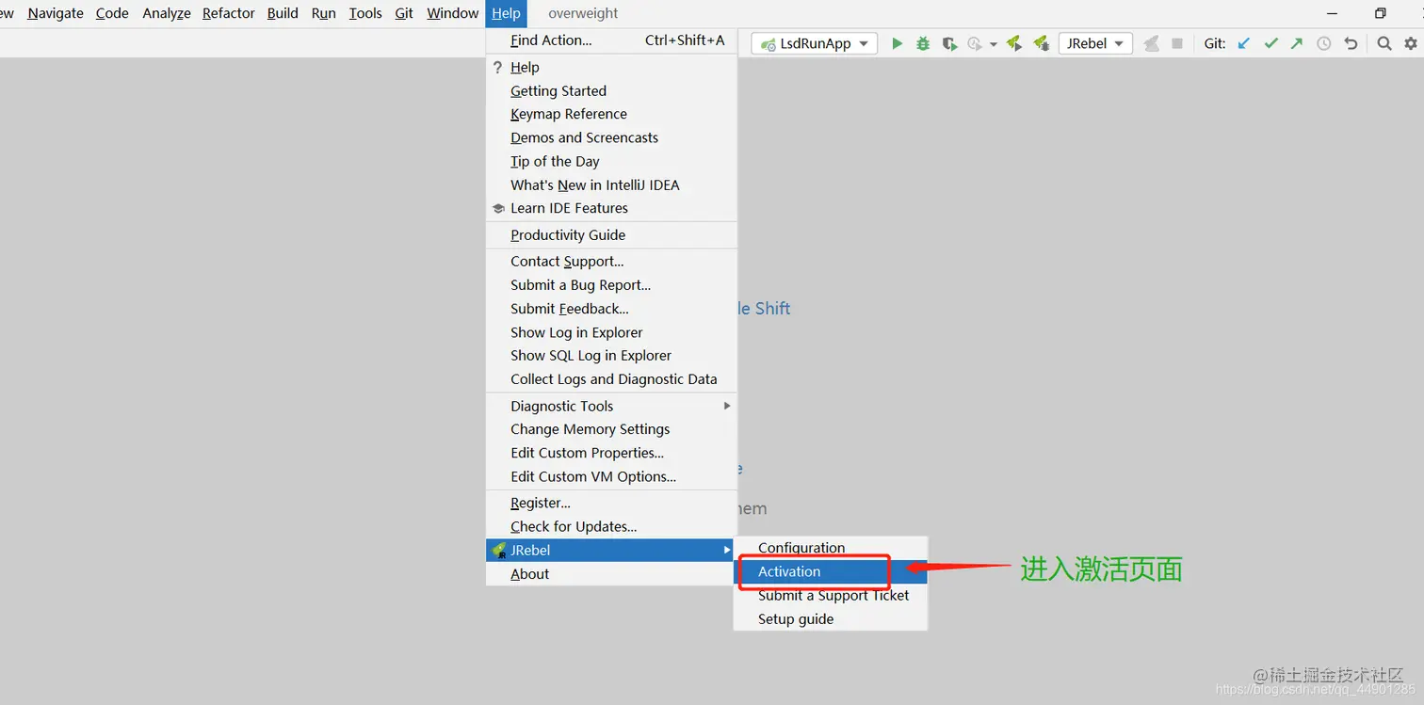Run with JRebel rocket icon

(x=1013, y=43)
